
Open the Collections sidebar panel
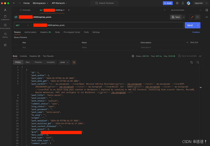pyautogui.click(x=5, y=18)
